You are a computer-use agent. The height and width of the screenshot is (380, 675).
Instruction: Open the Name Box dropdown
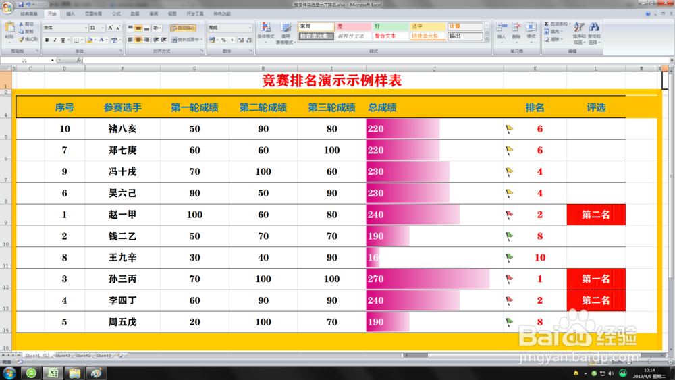(x=53, y=61)
